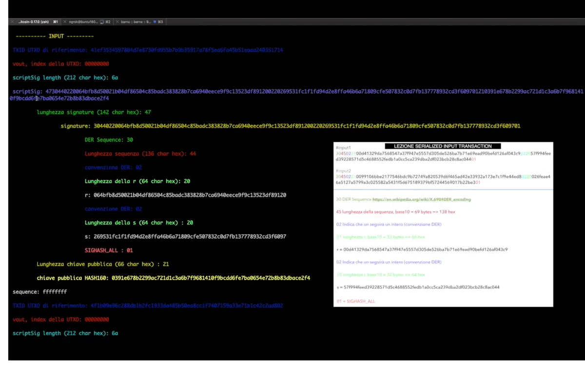Screen dimensions: 585x370
Task: Click the SIGHASH_ALL : 01 terminal line
Action: 109,250
